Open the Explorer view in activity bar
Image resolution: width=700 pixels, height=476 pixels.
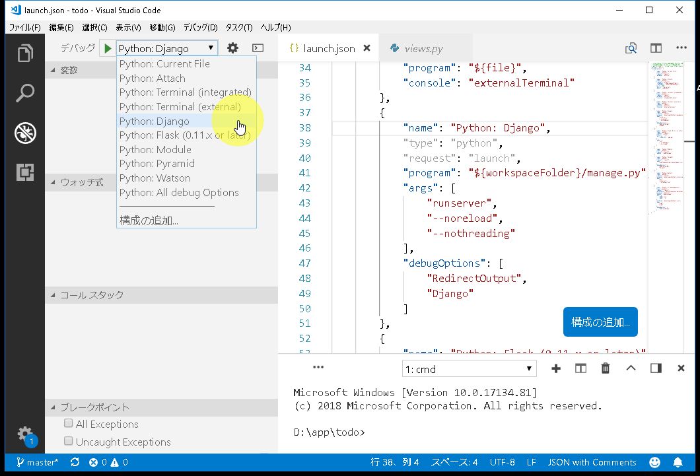click(x=25, y=53)
